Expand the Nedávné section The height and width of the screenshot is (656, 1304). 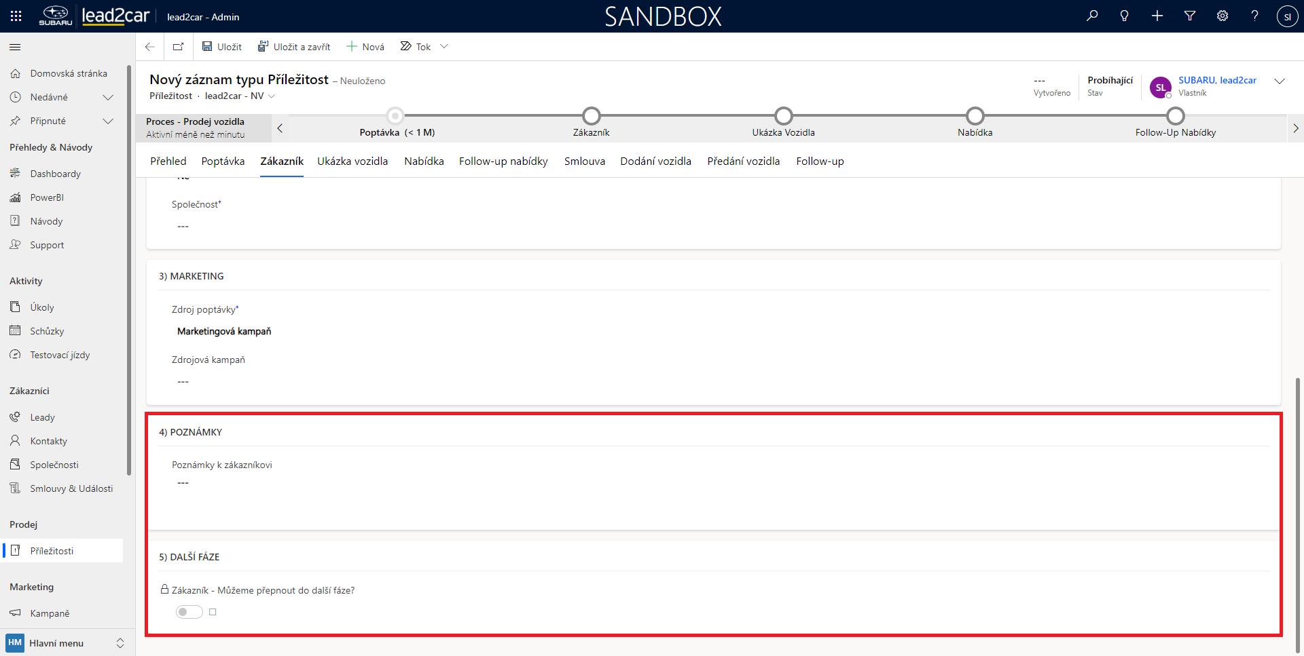click(x=107, y=98)
